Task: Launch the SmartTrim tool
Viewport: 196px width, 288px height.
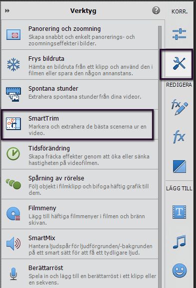Action: pos(77,125)
